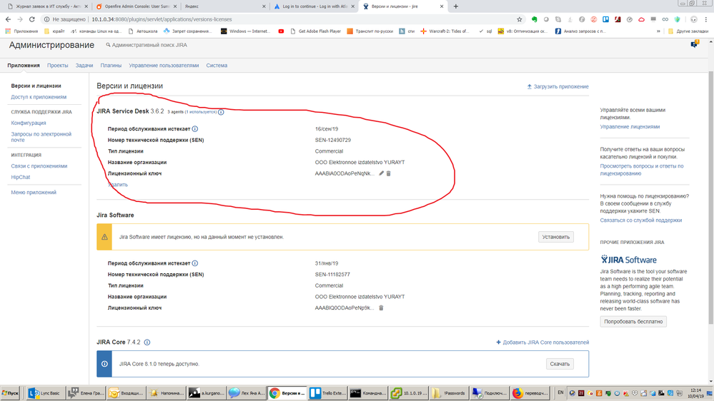714x401 pixels.
Task: Open Firefox переводч... window in the taskbar
Action: tap(530, 393)
